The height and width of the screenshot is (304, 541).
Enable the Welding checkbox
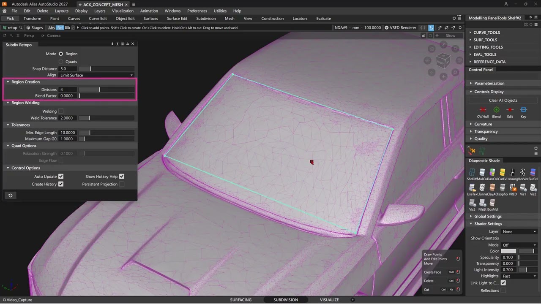tap(61, 111)
